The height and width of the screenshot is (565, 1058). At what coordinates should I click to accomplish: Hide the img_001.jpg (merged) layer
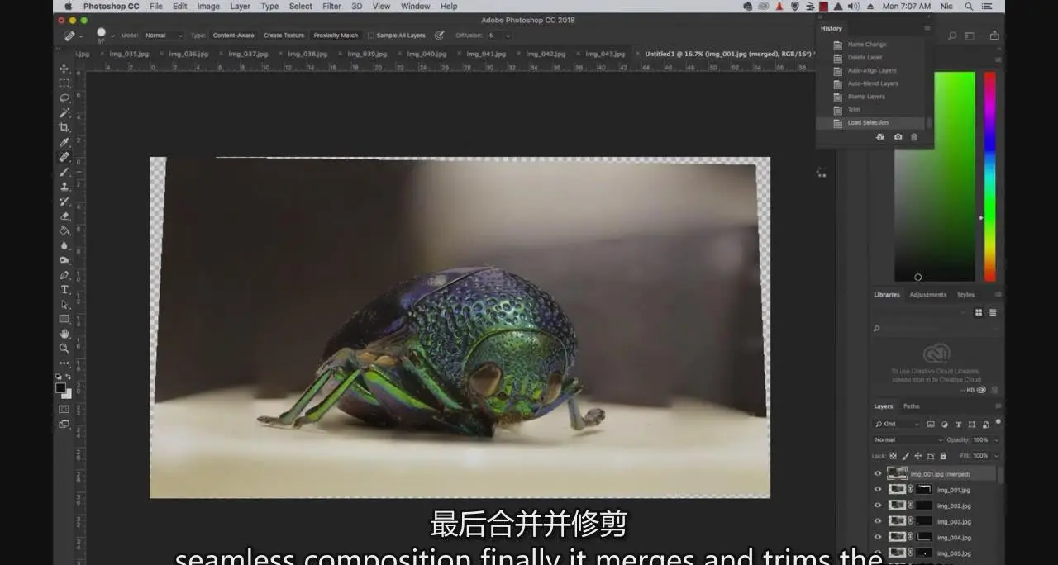coord(878,474)
